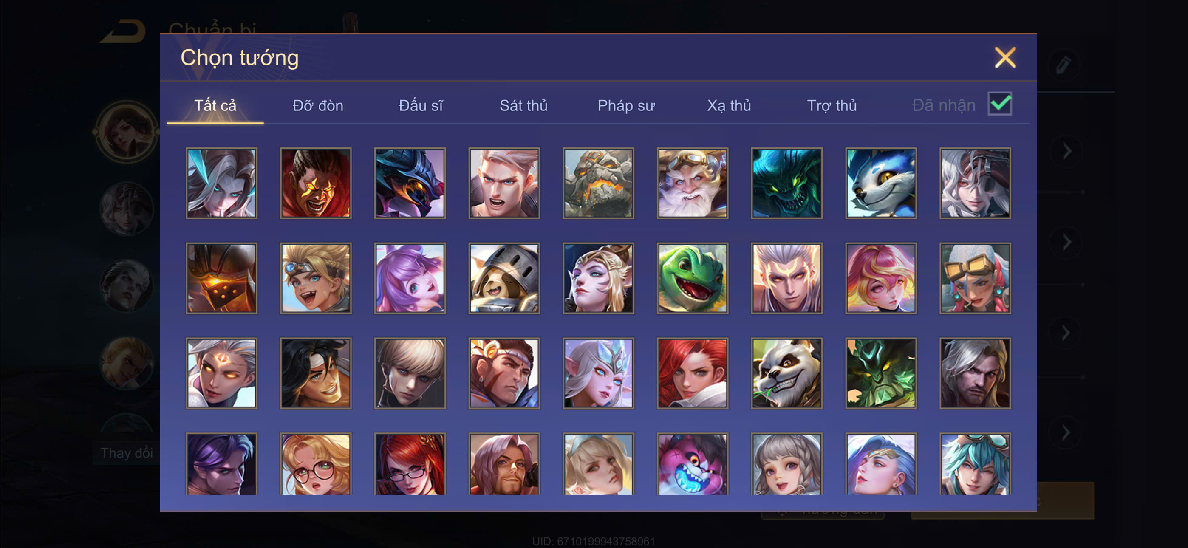
Task: Close the Chọn tướng dialog
Action: [1005, 58]
